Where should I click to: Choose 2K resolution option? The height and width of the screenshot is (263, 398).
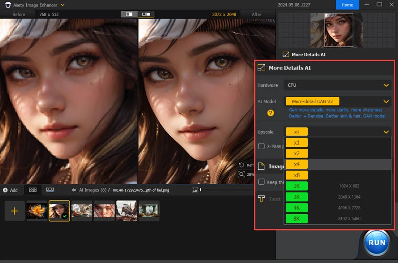[x=297, y=197]
